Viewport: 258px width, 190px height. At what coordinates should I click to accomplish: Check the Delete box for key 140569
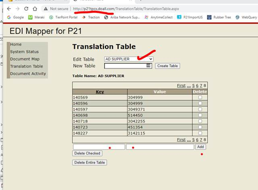pyautogui.click(x=200, y=97)
